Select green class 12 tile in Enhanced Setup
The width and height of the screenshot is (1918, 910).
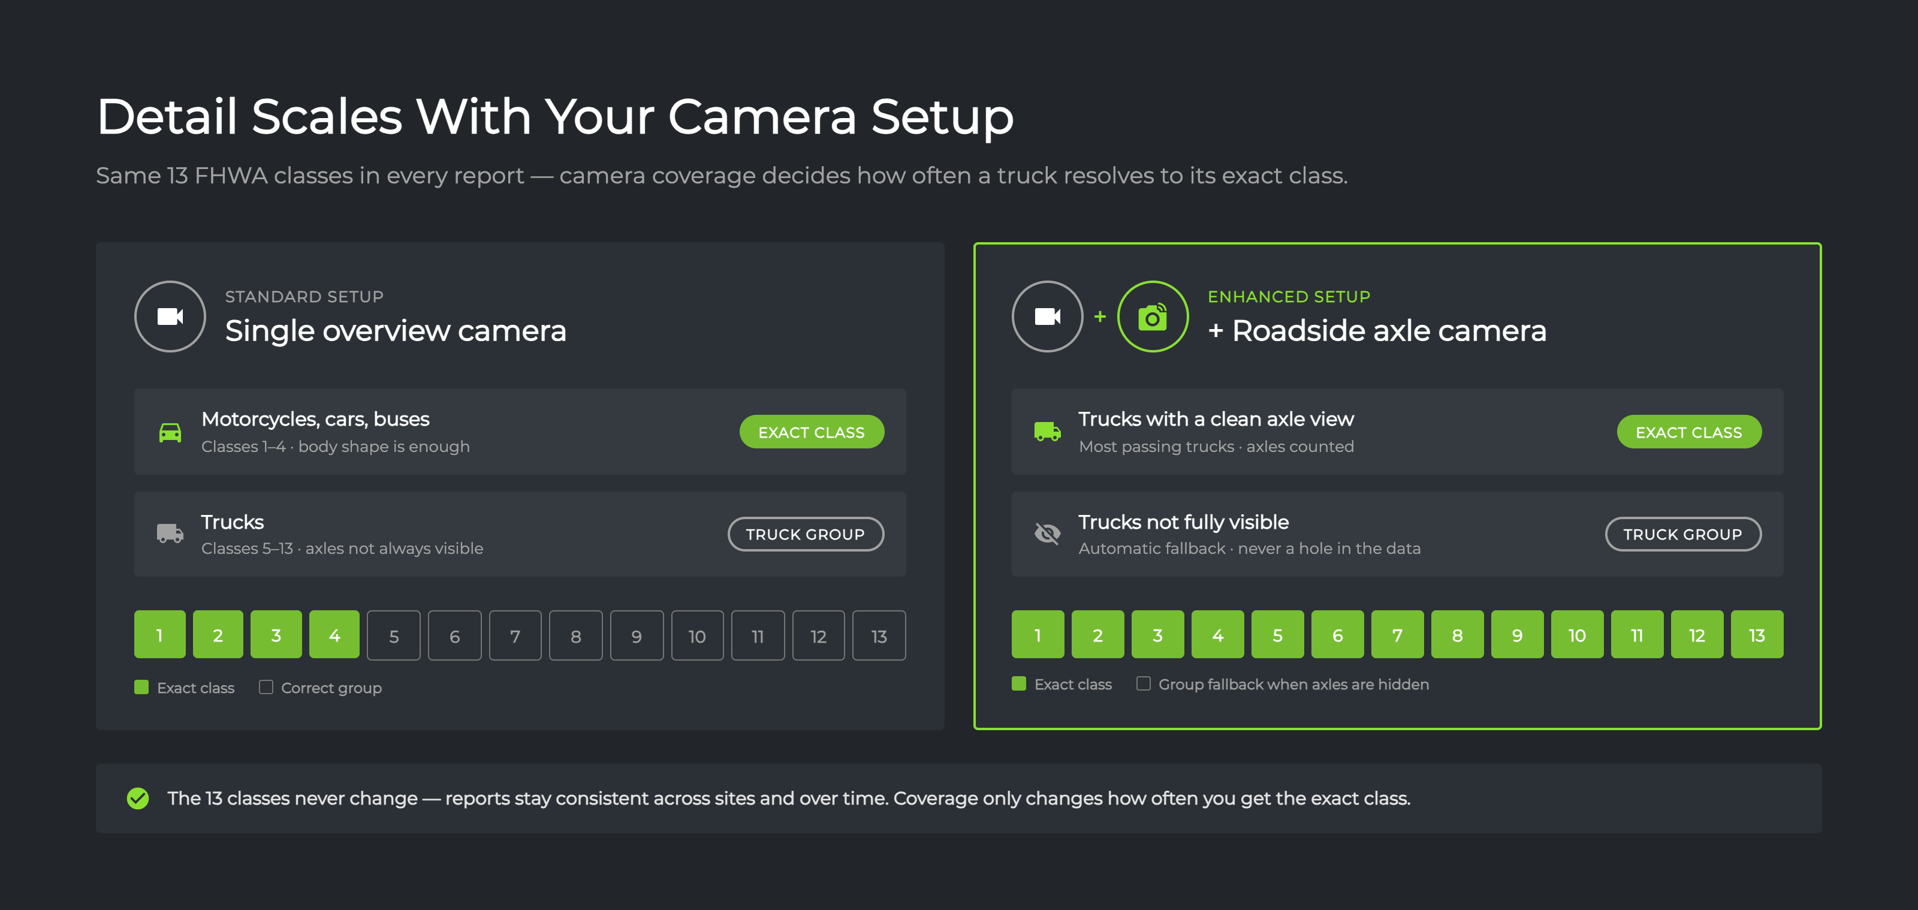click(1697, 634)
